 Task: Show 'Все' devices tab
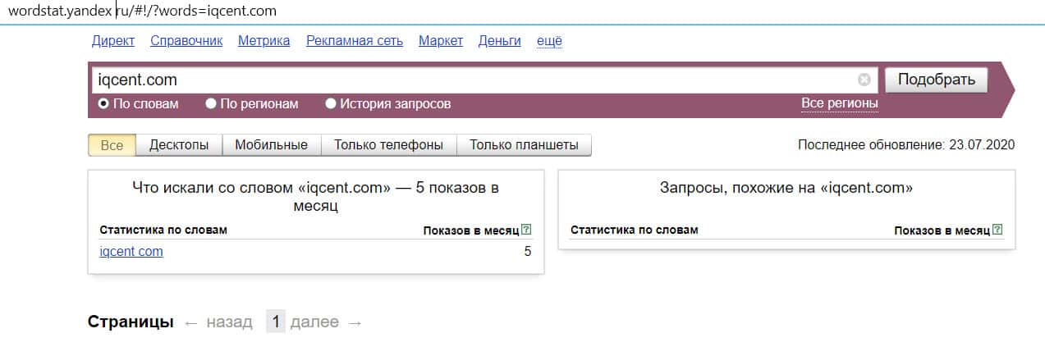coord(112,145)
